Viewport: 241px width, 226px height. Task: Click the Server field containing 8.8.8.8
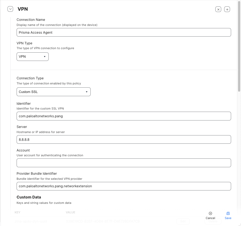[124, 139]
